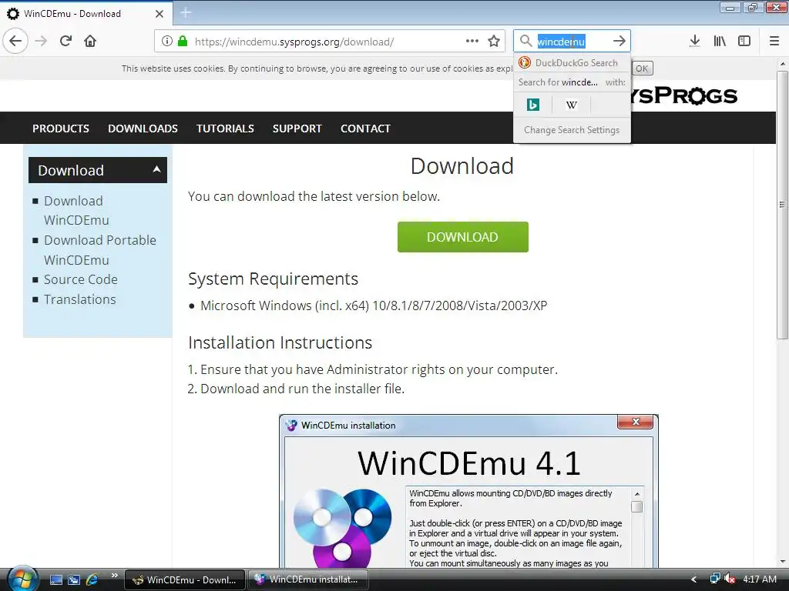Screen dimensions: 789x591
Task: Open the Translations link
Action: 80,299
